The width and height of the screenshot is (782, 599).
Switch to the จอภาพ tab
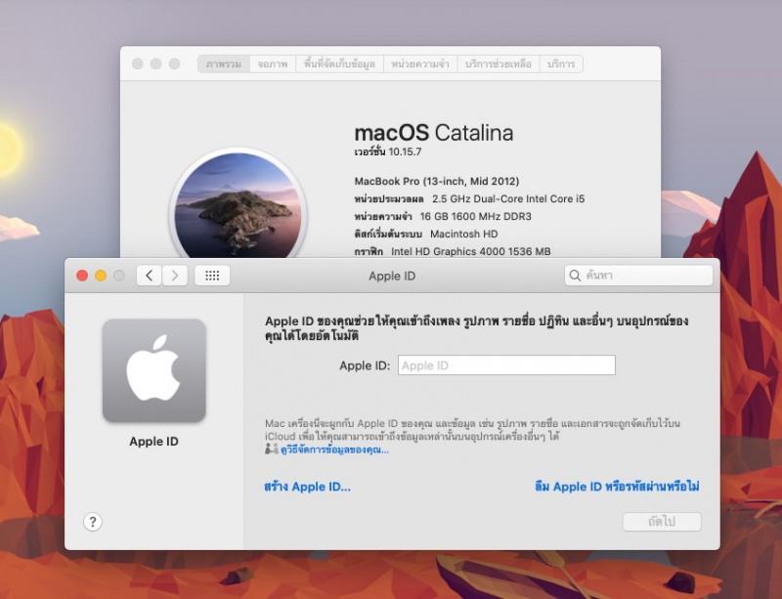tap(273, 64)
